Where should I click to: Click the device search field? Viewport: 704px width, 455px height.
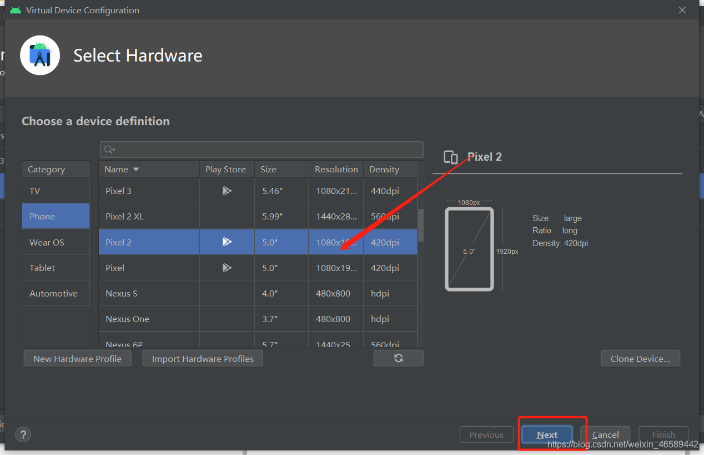[x=262, y=150]
